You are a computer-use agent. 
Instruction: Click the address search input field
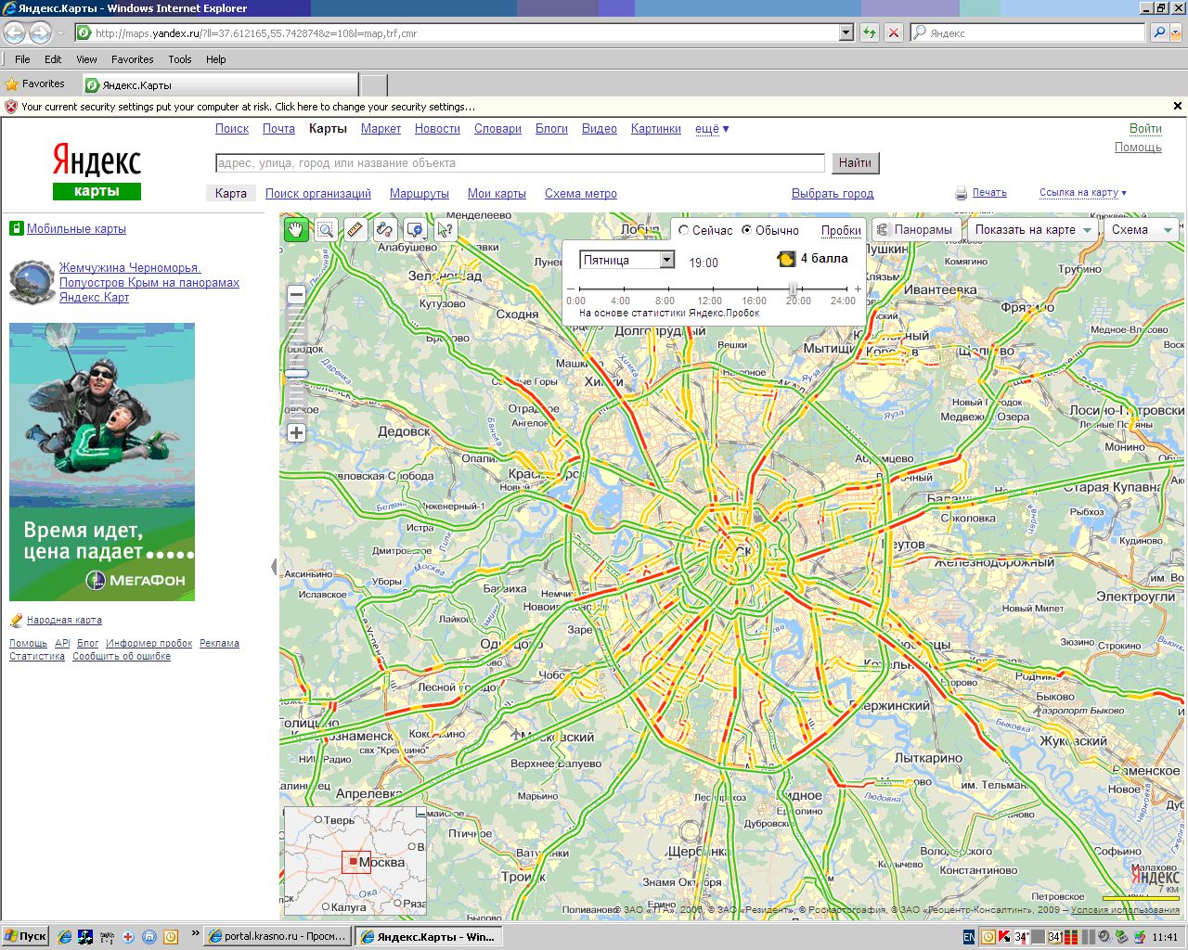[x=520, y=163]
